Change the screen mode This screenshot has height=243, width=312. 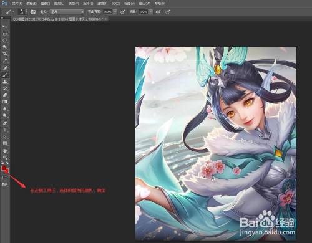click(5, 184)
